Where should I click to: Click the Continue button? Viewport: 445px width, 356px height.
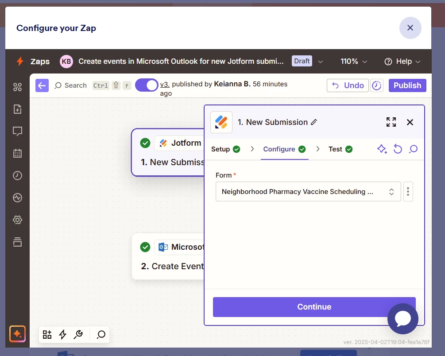(314, 307)
